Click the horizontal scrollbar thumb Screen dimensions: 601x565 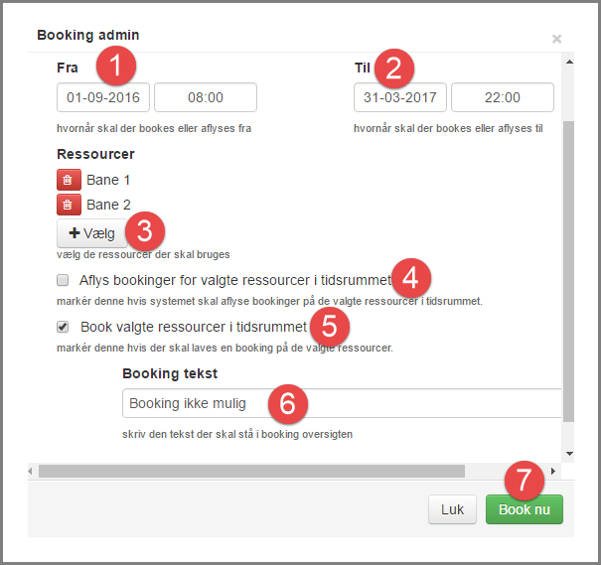(x=250, y=471)
